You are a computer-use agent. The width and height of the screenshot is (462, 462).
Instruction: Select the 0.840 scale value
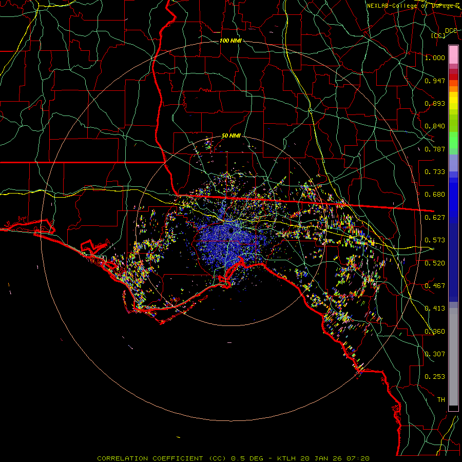pos(435,126)
